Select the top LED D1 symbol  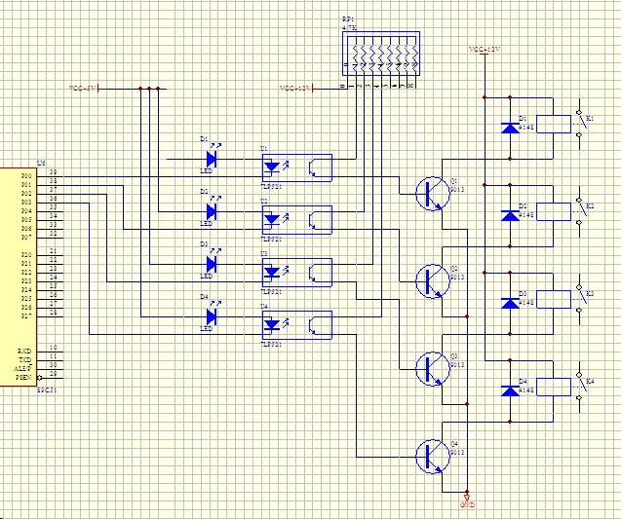point(212,158)
